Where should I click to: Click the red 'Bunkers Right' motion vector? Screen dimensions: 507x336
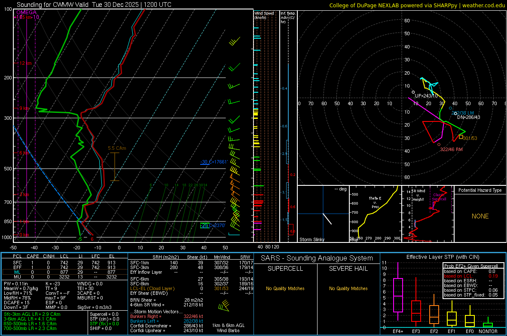tap(167, 316)
